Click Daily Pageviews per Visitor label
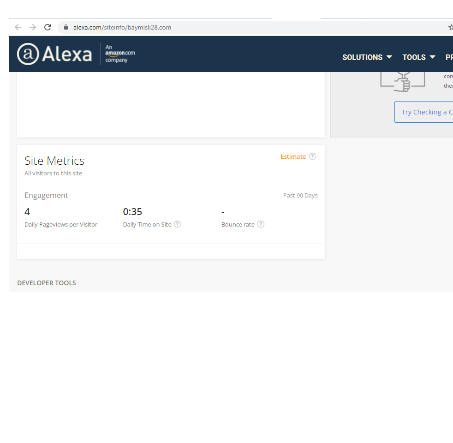The width and height of the screenshot is (453, 443). (x=61, y=225)
